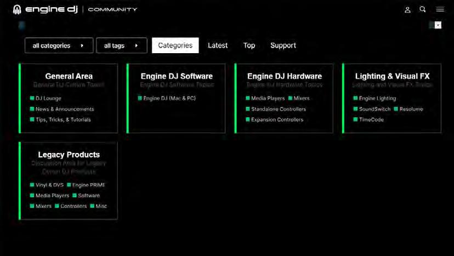Open Engine PRIME subcategory
Screen dimensions: 454x256
click(x=86, y=185)
